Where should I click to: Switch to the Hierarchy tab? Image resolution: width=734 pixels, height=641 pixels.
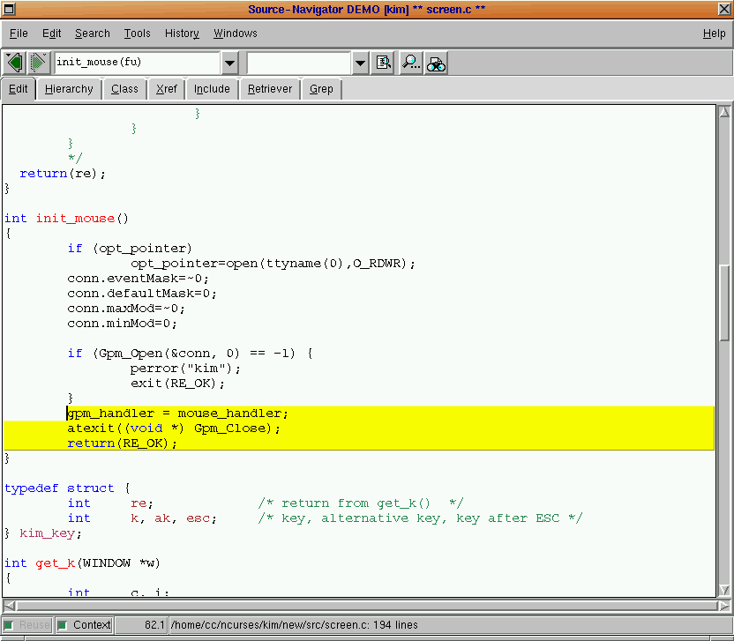click(69, 89)
